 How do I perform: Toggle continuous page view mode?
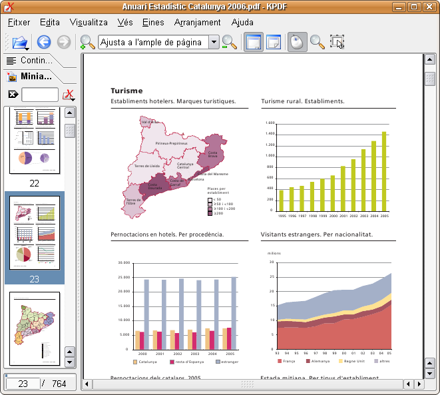coord(254,42)
